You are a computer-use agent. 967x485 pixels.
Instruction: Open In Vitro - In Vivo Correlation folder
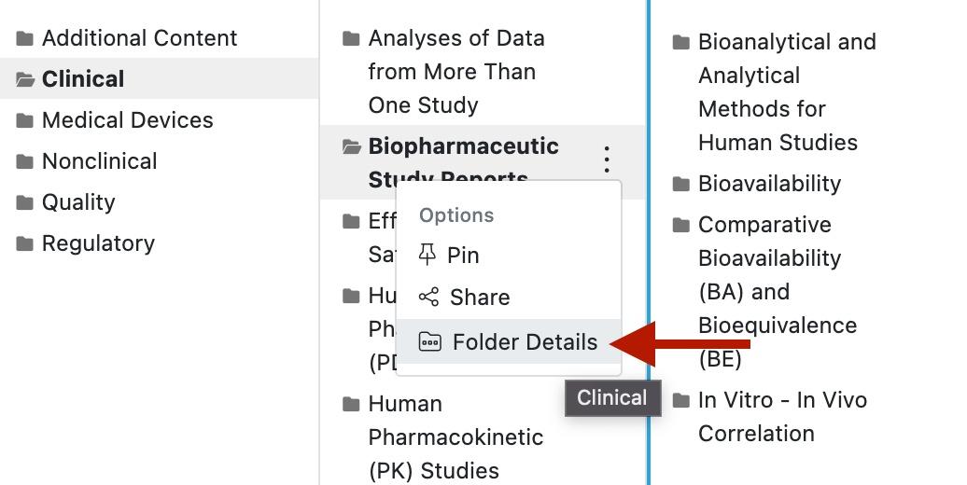782,417
